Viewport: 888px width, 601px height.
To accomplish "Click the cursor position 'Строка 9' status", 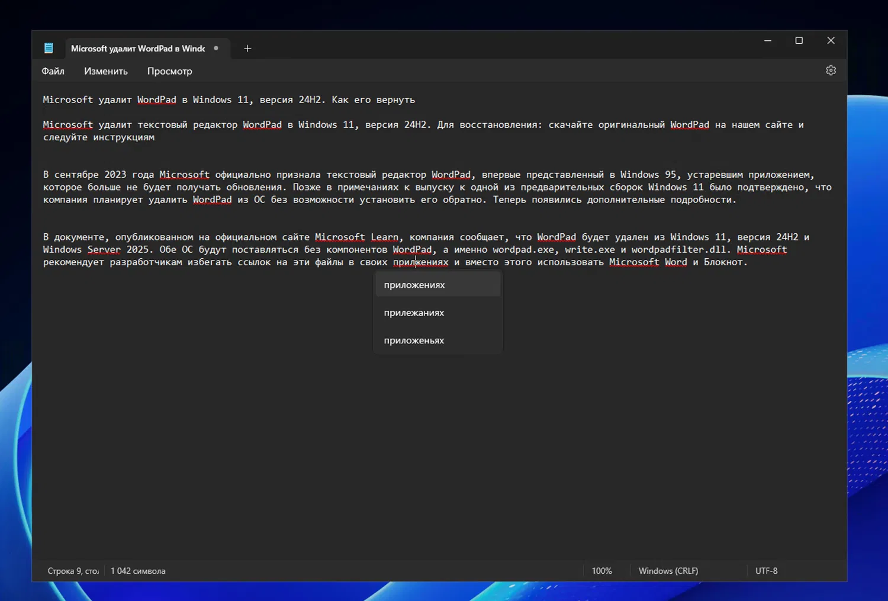I will tap(73, 571).
